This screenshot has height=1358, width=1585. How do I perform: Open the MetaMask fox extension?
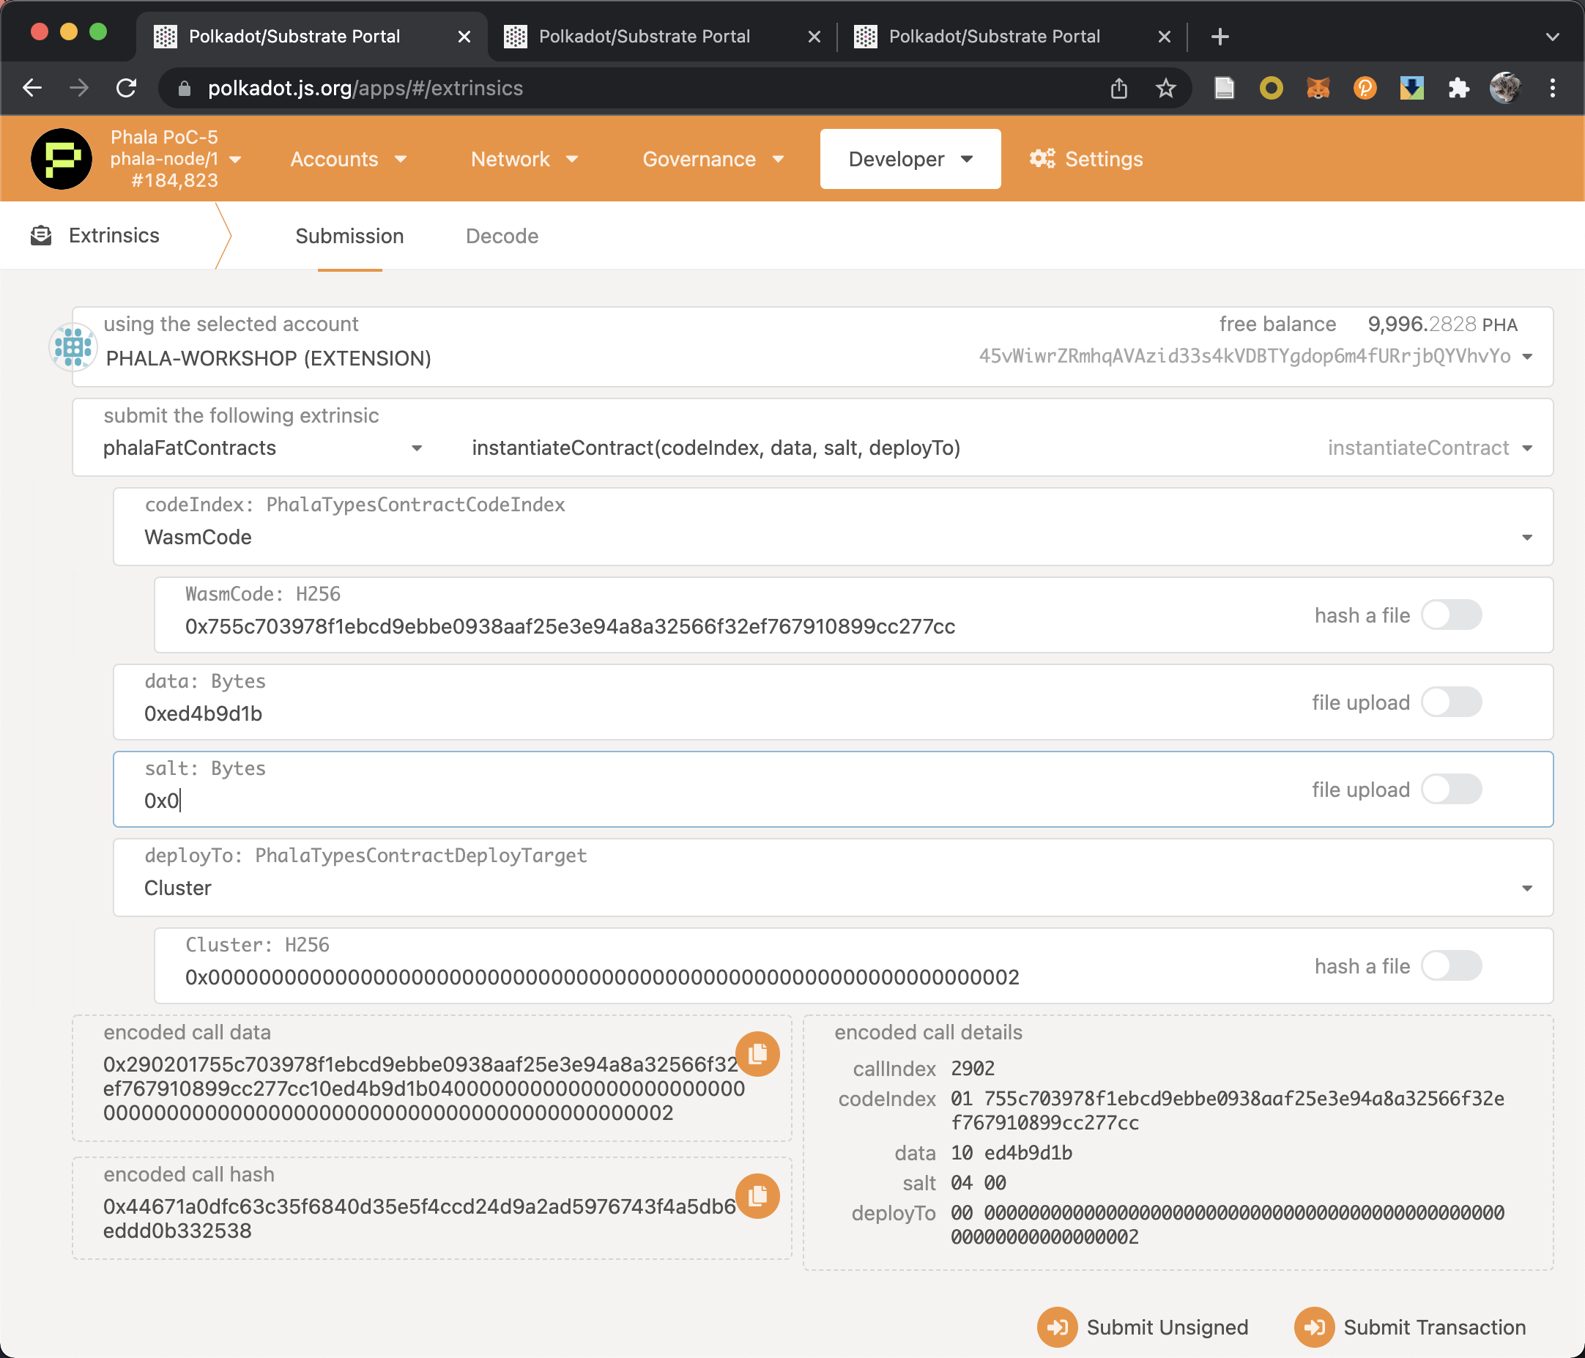pyautogui.click(x=1317, y=88)
